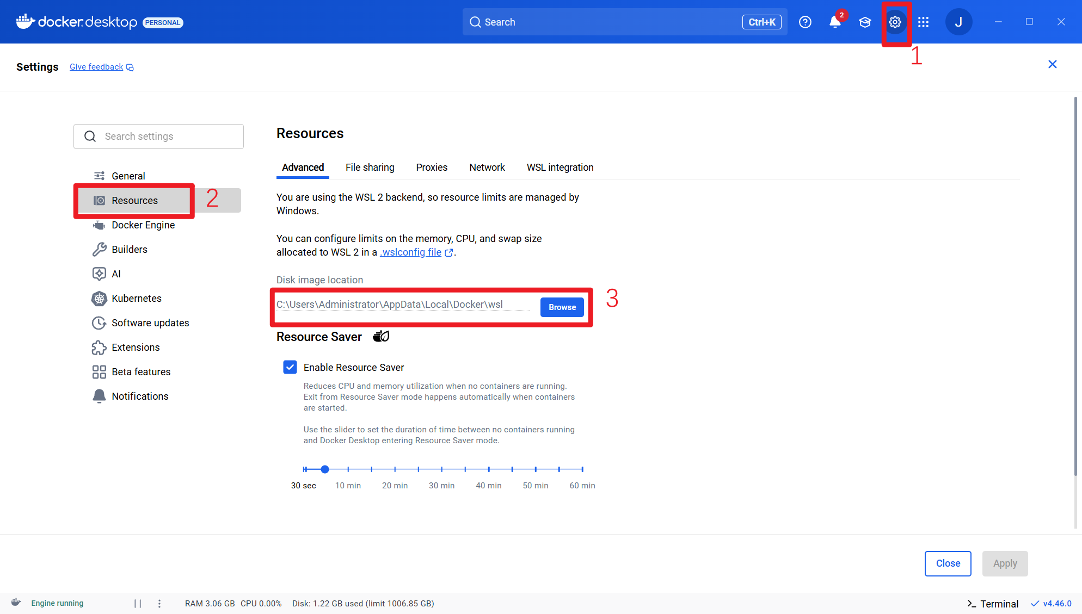Click the Browse button
This screenshot has width=1082, height=614.
point(562,307)
